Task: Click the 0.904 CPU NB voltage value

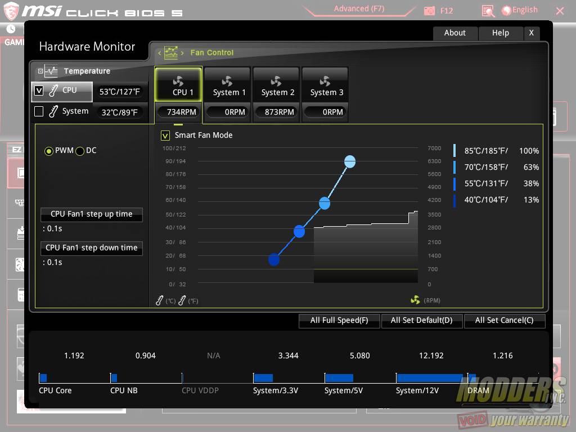Action: tap(146, 355)
